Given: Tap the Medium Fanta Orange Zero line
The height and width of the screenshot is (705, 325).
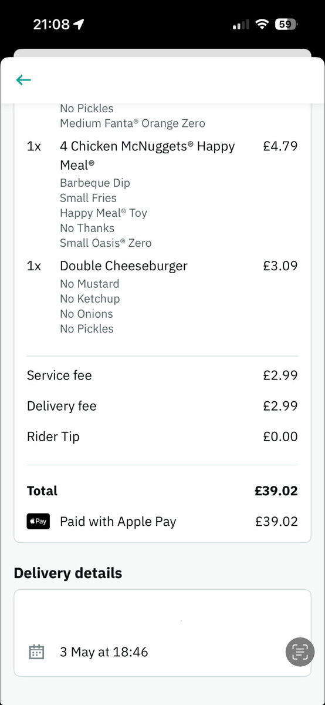Looking at the screenshot, I should click(x=133, y=123).
